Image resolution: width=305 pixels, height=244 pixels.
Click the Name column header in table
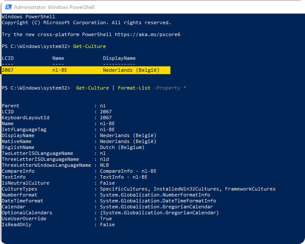58,58
